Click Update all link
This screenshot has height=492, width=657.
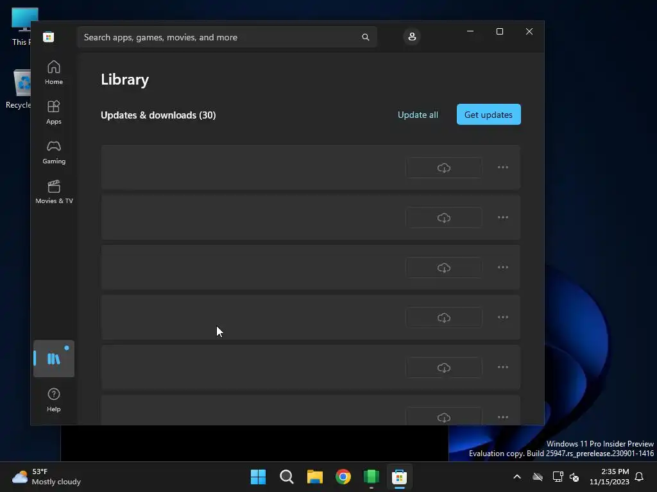pyautogui.click(x=418, y=115)
